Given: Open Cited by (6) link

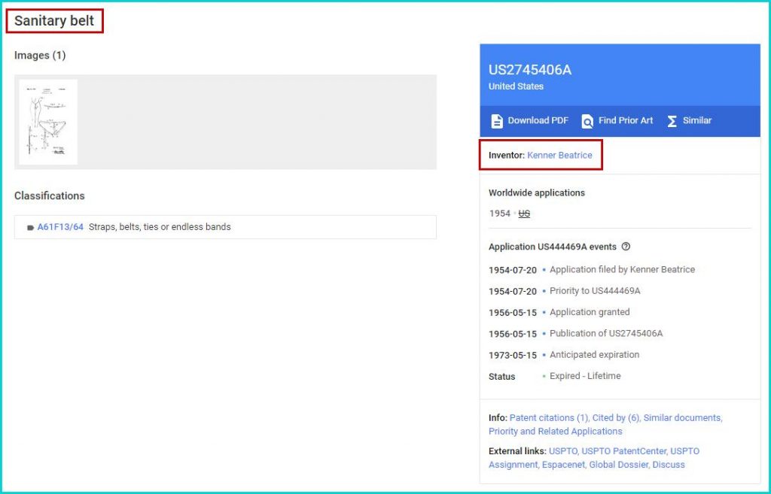Looking at the screenshot, I should pyautogui.click(x=616, y=418).
